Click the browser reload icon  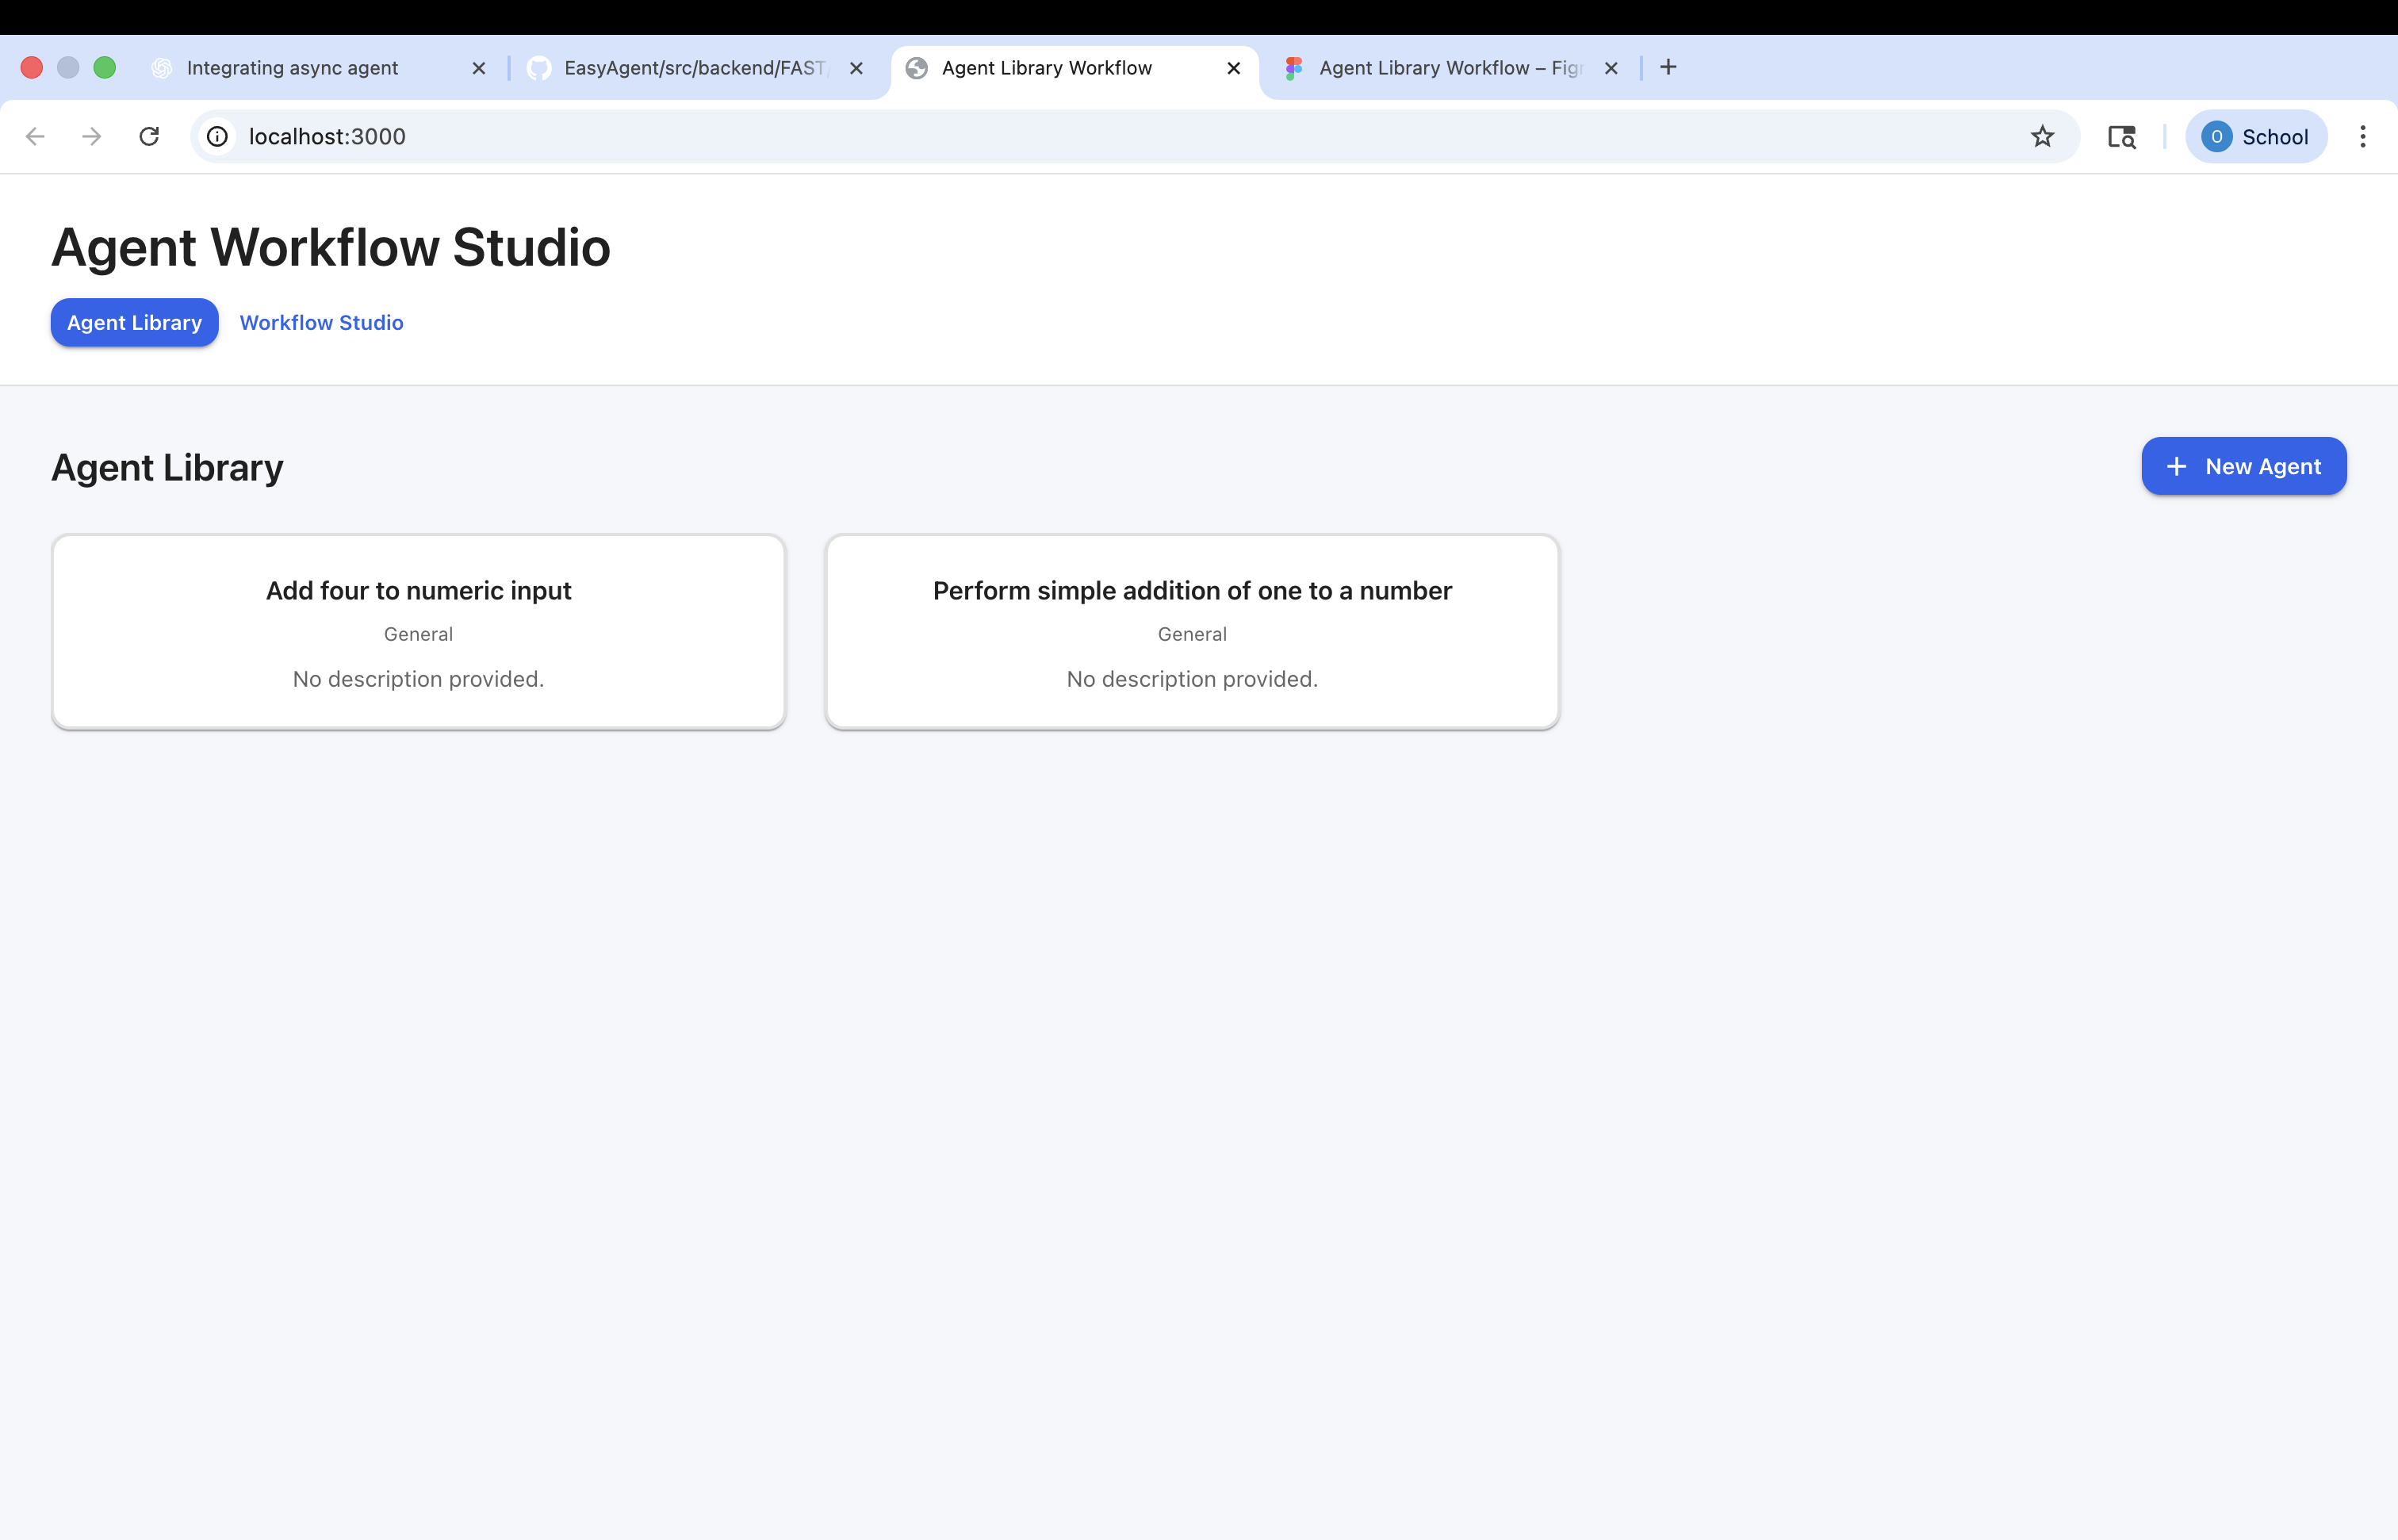(x=149, y=136)
